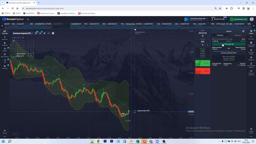Image resolution: width=256 pixels, height=144 pixels.
Task: Increase trade amount with plus button
Action: click(x=208, y=44)
